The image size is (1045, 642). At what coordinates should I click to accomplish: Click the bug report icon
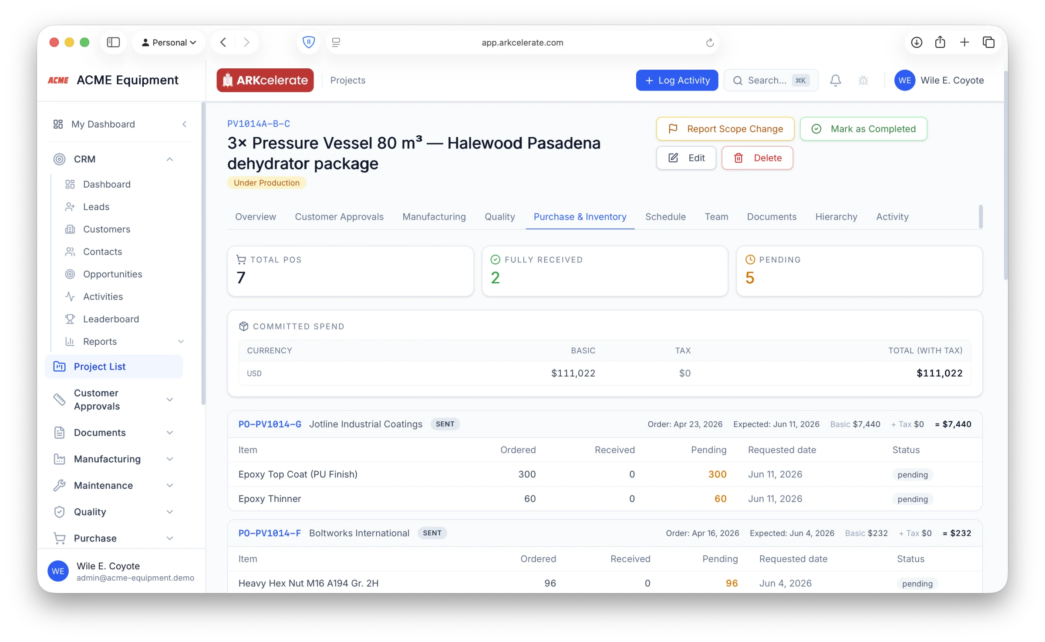(863, 80)
